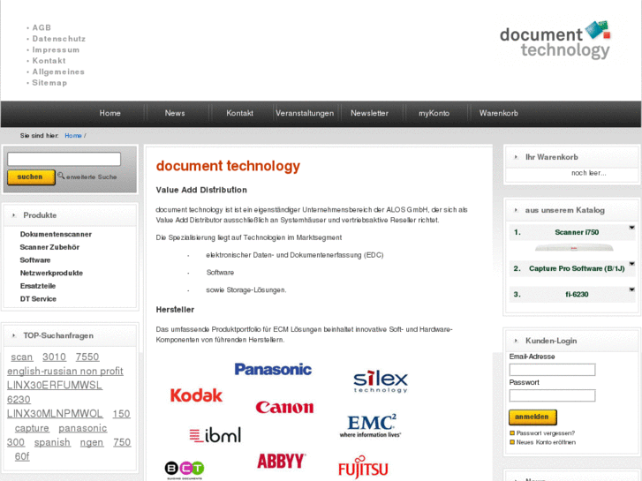Click the Fujitsu logo
642x481 pixels.
coord(363,468)
